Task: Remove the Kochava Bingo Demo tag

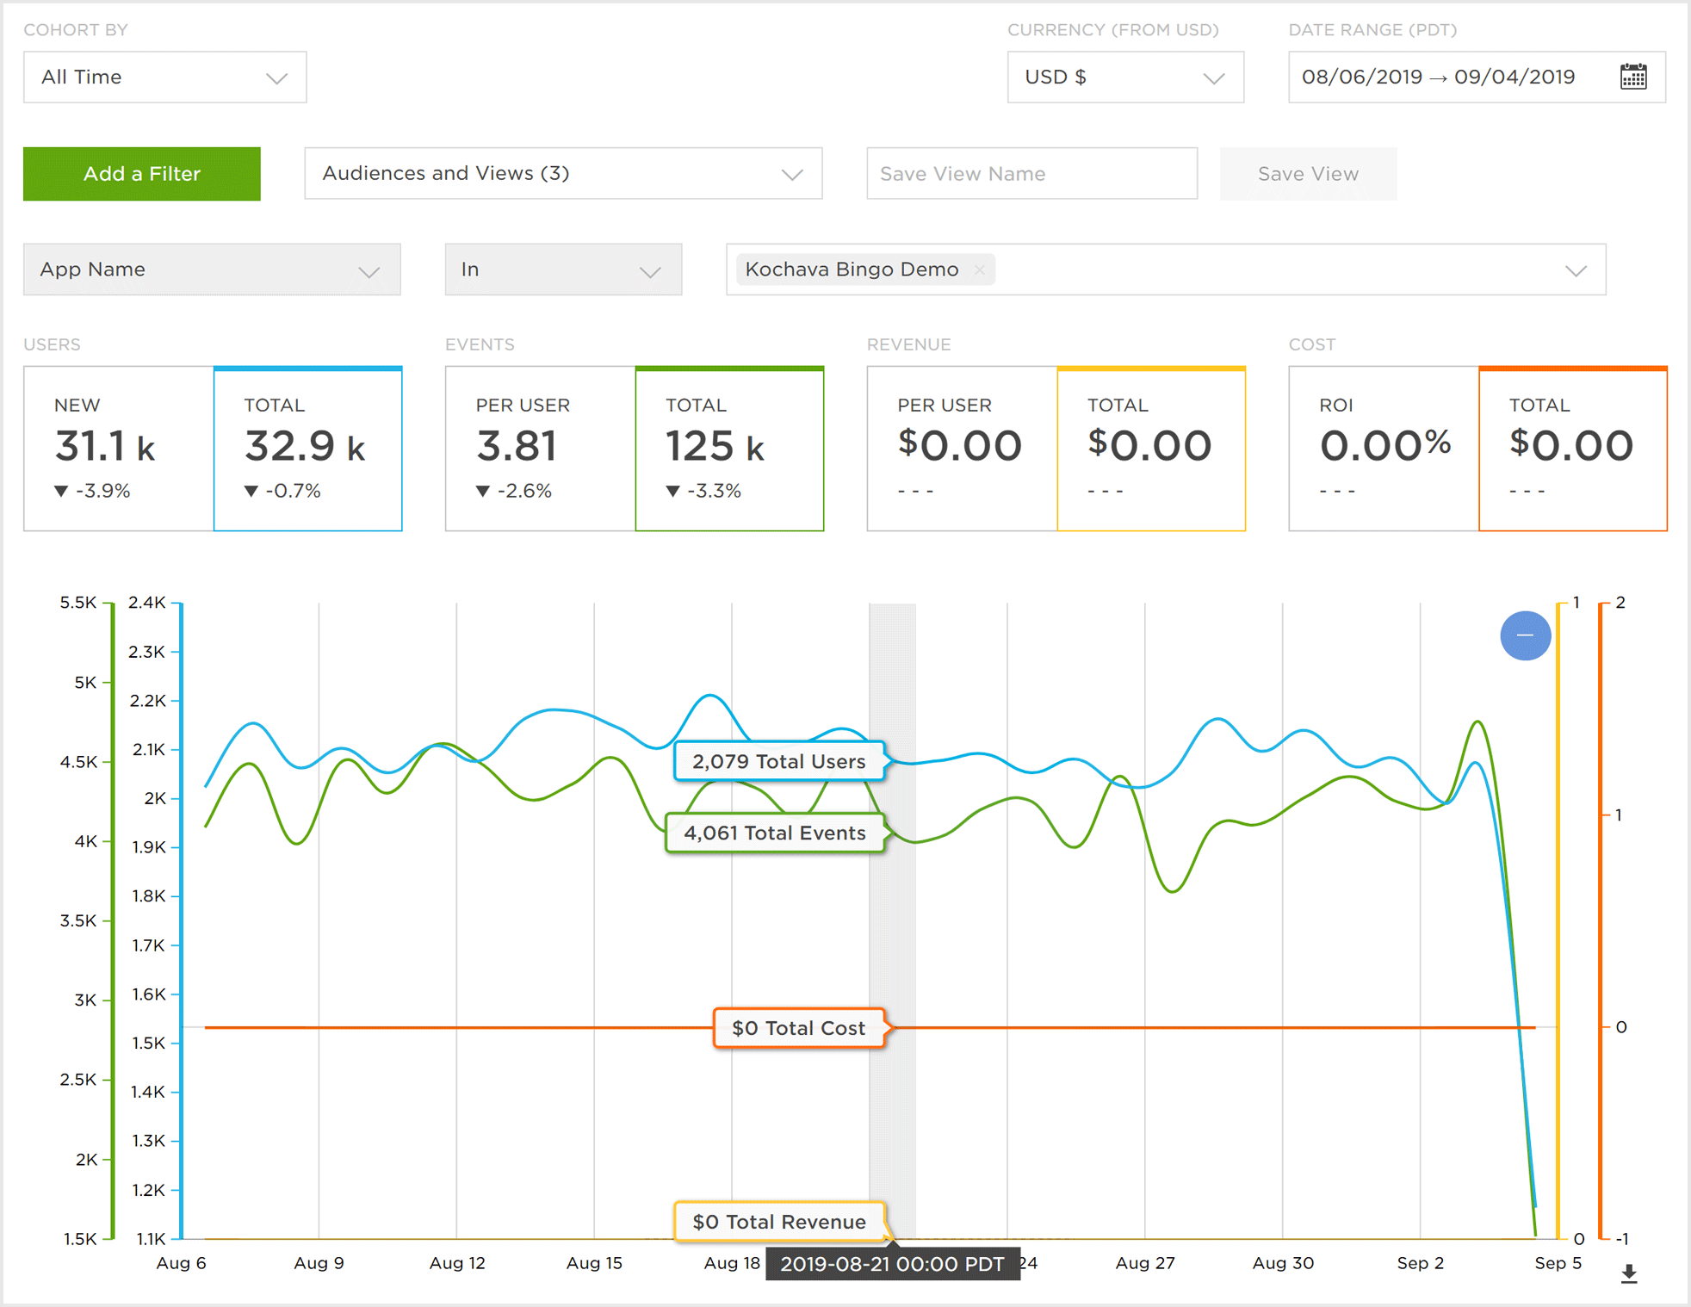Action: click(x=980, y=269)
